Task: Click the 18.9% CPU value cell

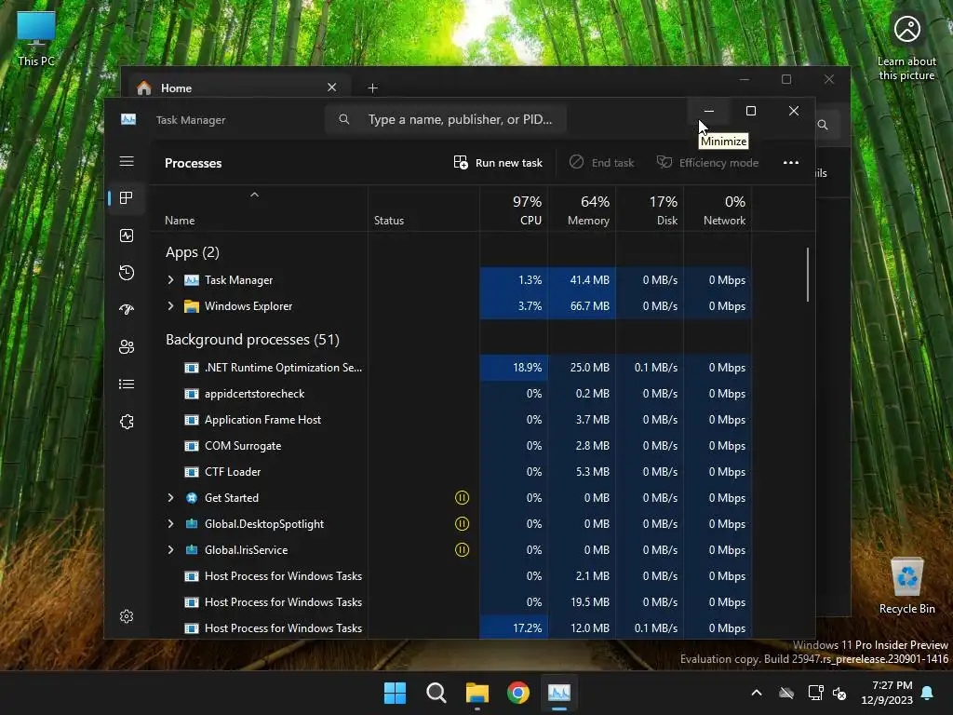Action: [x=514, y=367]
